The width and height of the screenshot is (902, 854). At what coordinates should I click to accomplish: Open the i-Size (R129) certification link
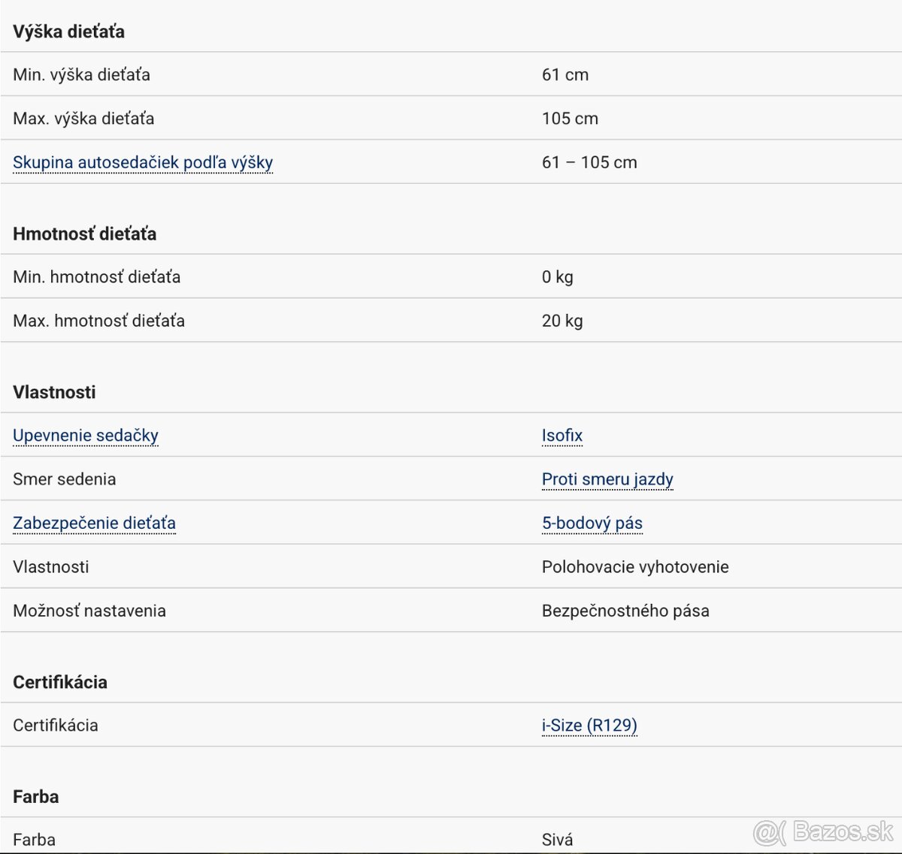(589, 726)
